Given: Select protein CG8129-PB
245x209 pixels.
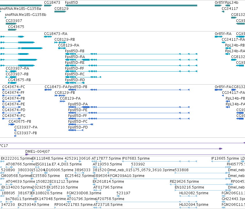Looking at the screenshot, I should pos(65,93).
